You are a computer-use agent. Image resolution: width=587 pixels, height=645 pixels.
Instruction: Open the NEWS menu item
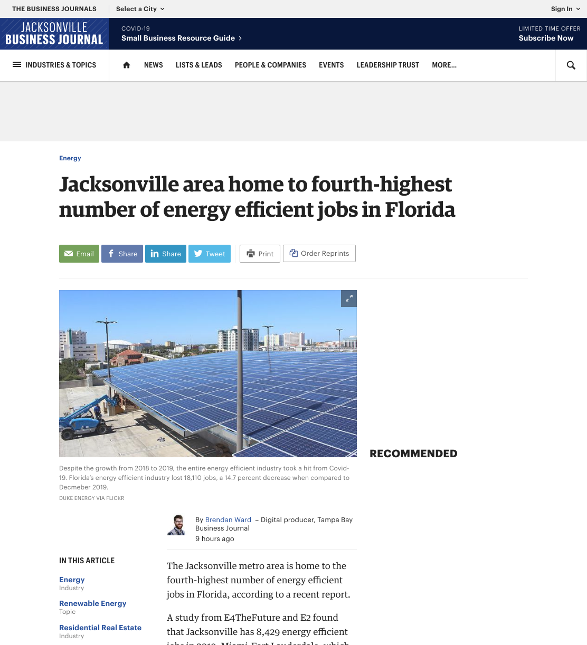point(154,65)
